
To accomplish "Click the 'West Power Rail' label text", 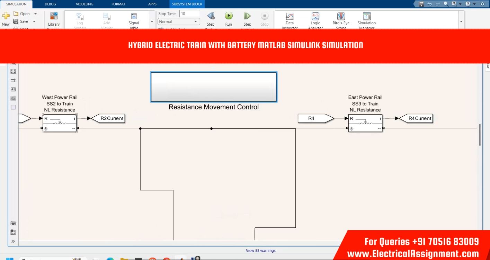I will click(60, 97).
